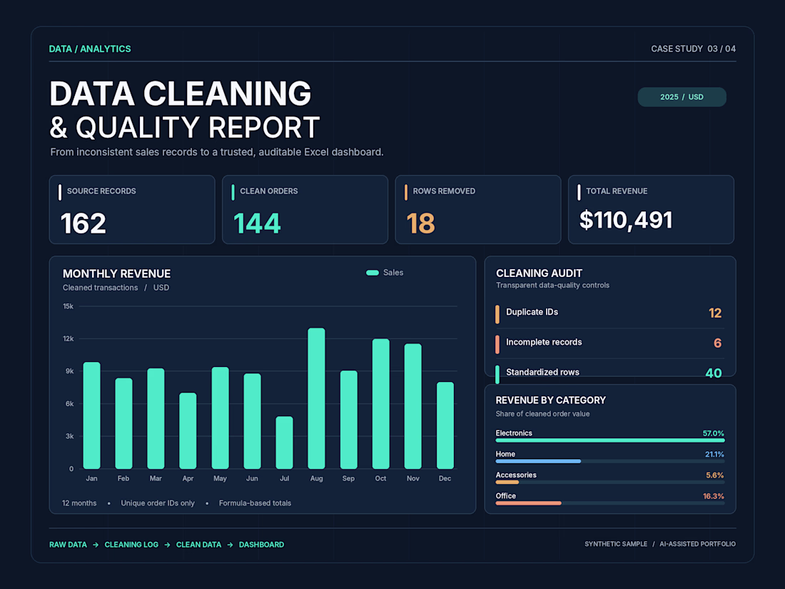
Task: Click the Electronics category progress bar
Action: (609, 441)
